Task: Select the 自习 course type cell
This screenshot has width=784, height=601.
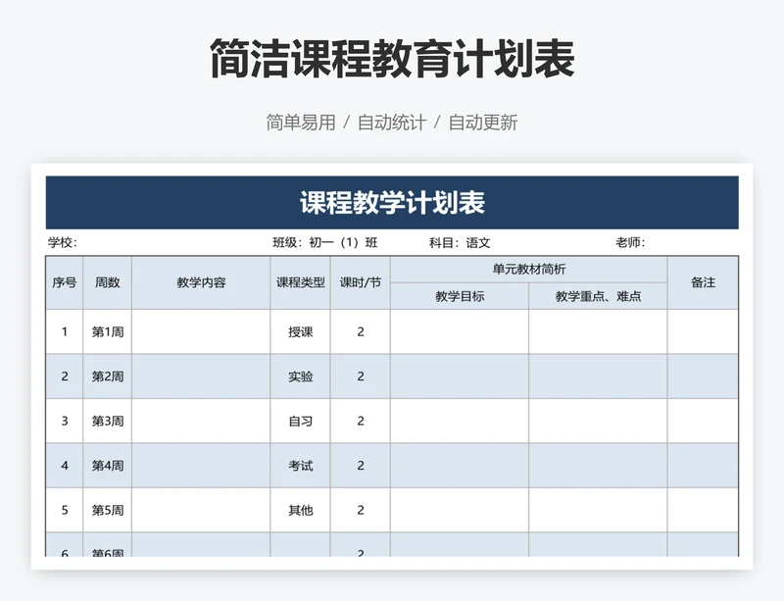Action: point(301,421)
